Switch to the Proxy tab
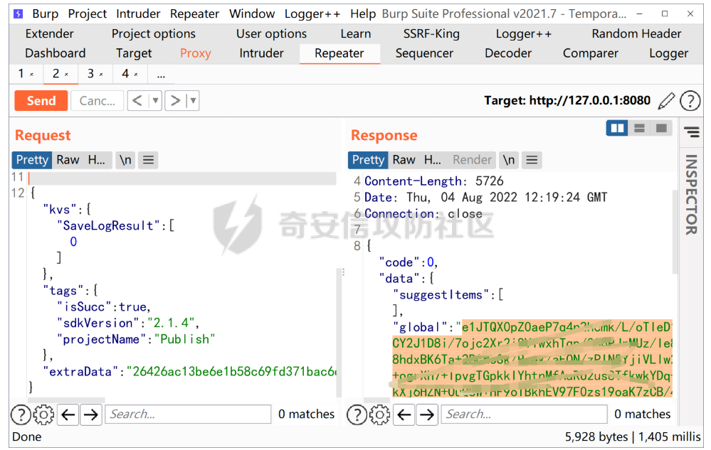 196,53
